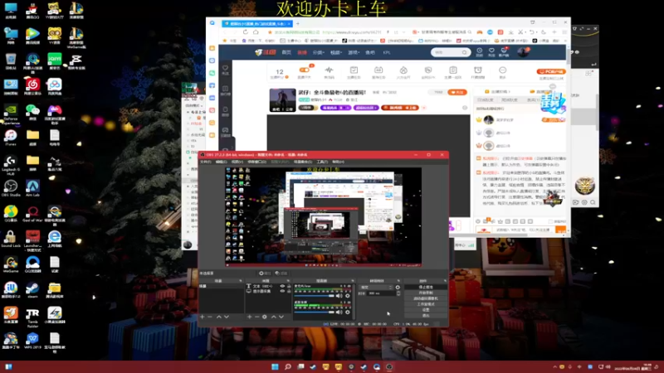Open a new browser tab
Screen dimensions: 664x373
pyautogui.click(x=298, y=24)
